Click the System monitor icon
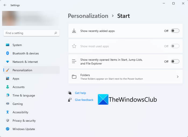The image size is (188, 137). pyautogui.click(x=8, y=45)
